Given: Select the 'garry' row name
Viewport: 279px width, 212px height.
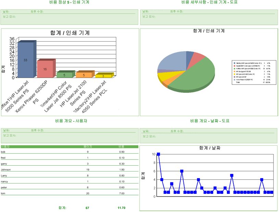Looking at the screenshot, I should 4,164.
